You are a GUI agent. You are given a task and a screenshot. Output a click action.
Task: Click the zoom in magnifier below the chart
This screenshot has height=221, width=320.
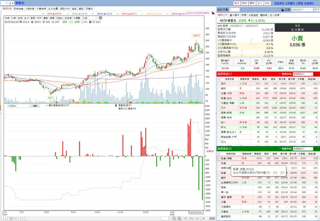coord(179,218)
